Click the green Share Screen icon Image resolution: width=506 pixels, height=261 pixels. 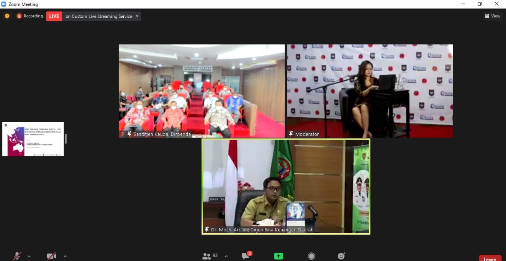(x=278, y=256)
